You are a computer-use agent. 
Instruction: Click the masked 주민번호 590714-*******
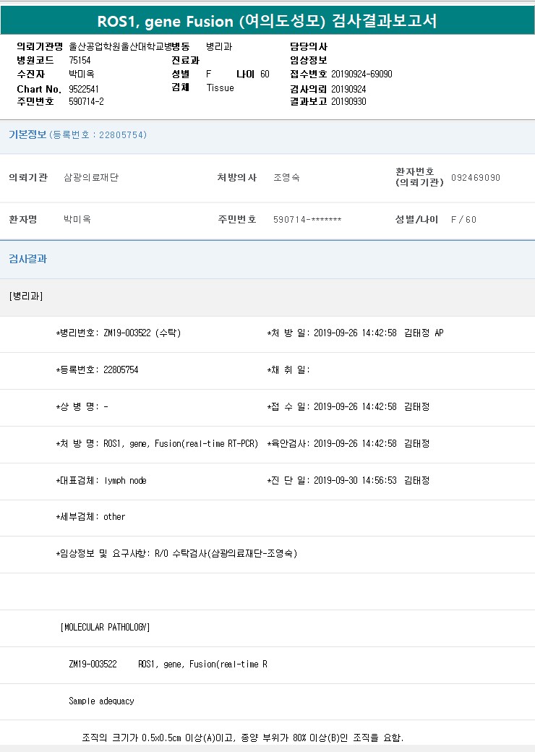click(x=307, y=220)
